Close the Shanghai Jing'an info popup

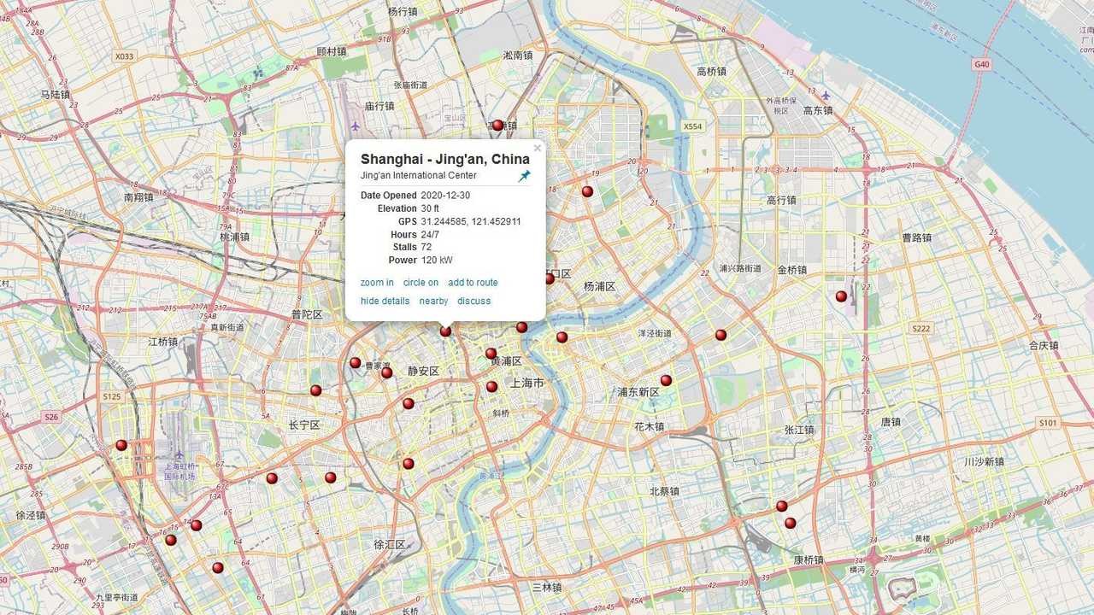(x=538, y=149)
